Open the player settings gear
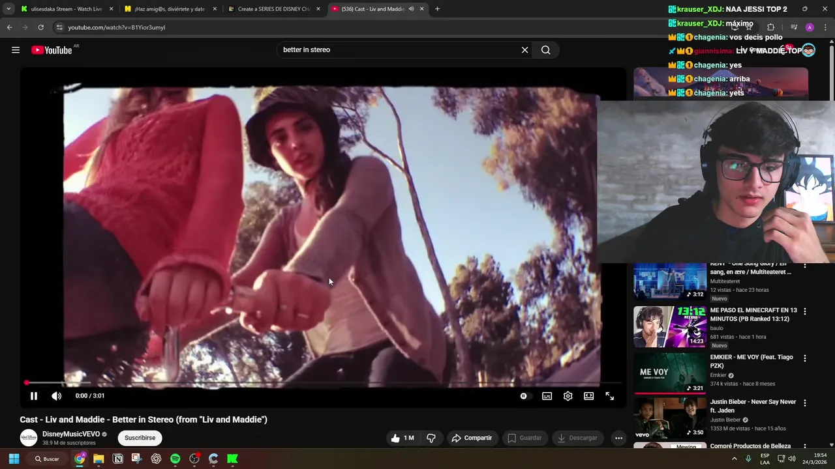Viewport: 835px width, 469px height. 568,396
